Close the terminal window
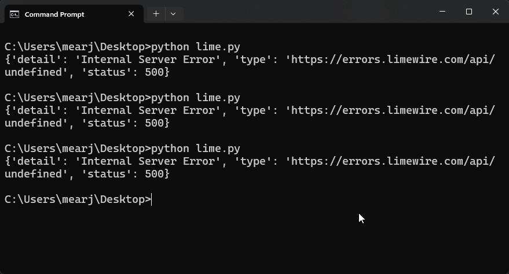 pyautogui.click(x=496, y=12)
